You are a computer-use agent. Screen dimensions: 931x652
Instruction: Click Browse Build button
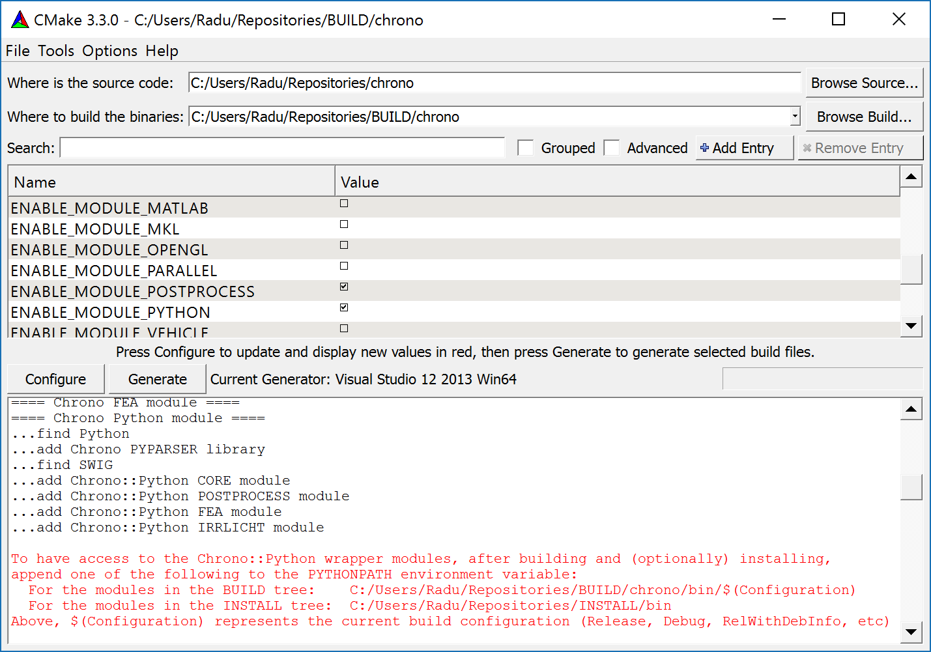coord(865,117)
